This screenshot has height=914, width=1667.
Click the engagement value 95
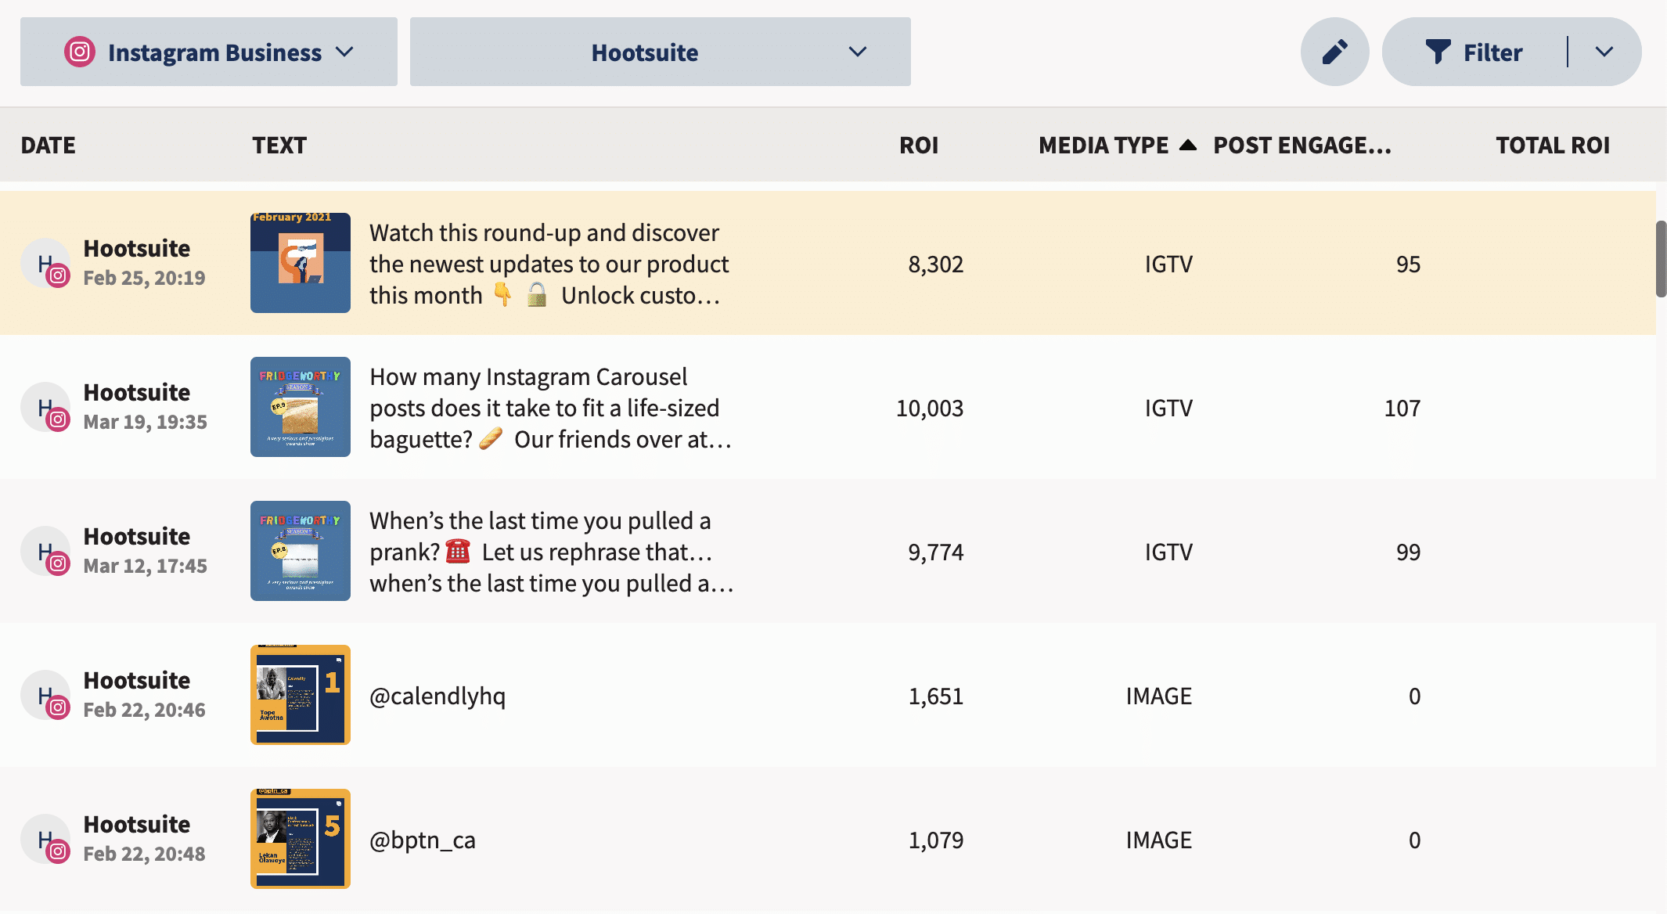pos(1408,264)
